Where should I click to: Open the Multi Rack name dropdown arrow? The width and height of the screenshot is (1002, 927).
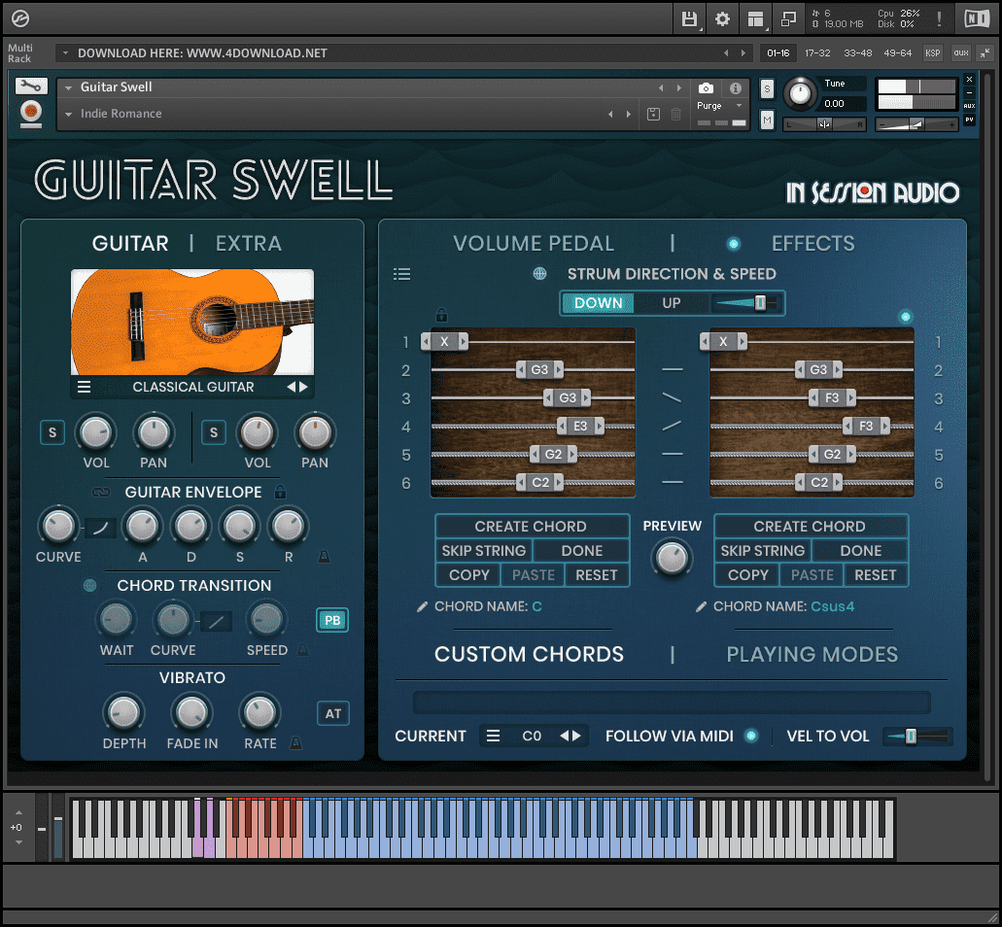click(x=65, y=53)
